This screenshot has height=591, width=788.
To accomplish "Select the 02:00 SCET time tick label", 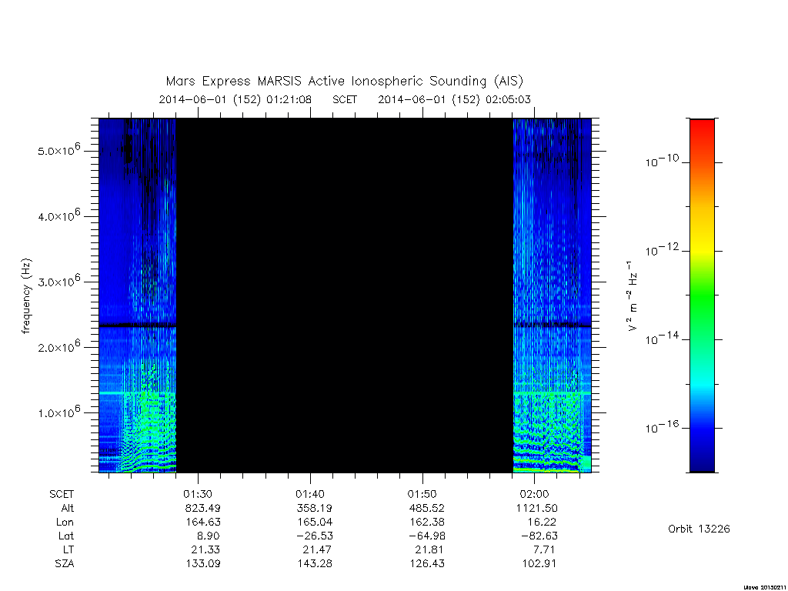I will (x=534, y=494).
